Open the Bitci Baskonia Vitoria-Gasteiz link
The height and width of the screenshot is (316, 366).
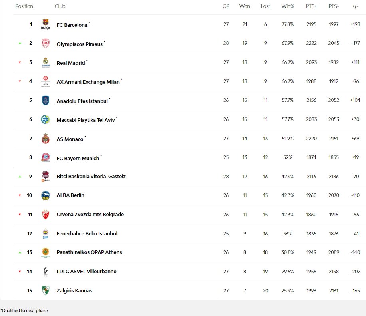point(91,176)
